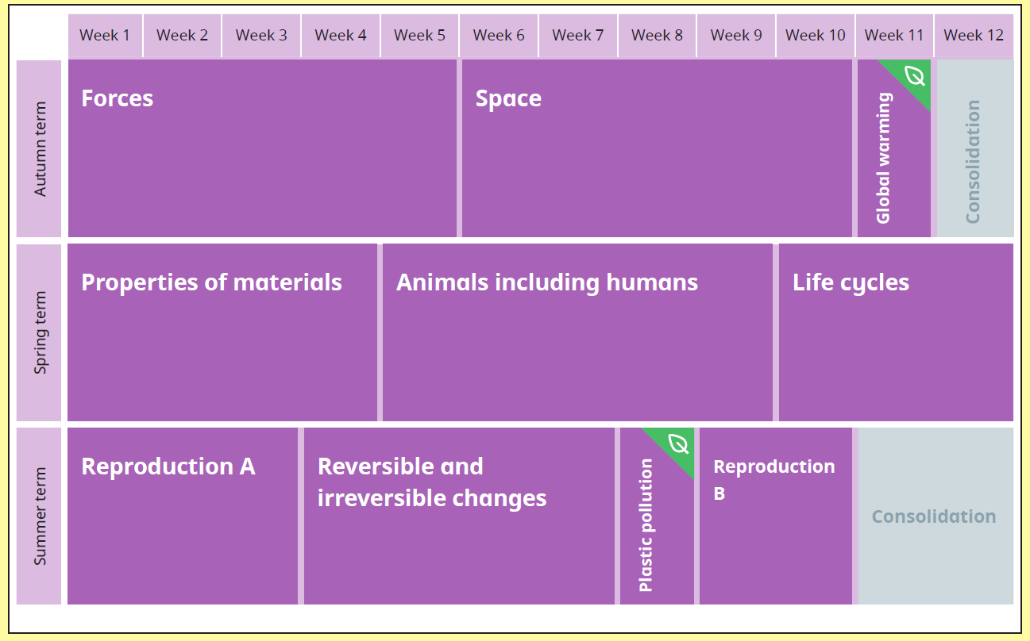1030x641 pixels.
Task: Click the Summer term row label
Action: tap(39, 516)
